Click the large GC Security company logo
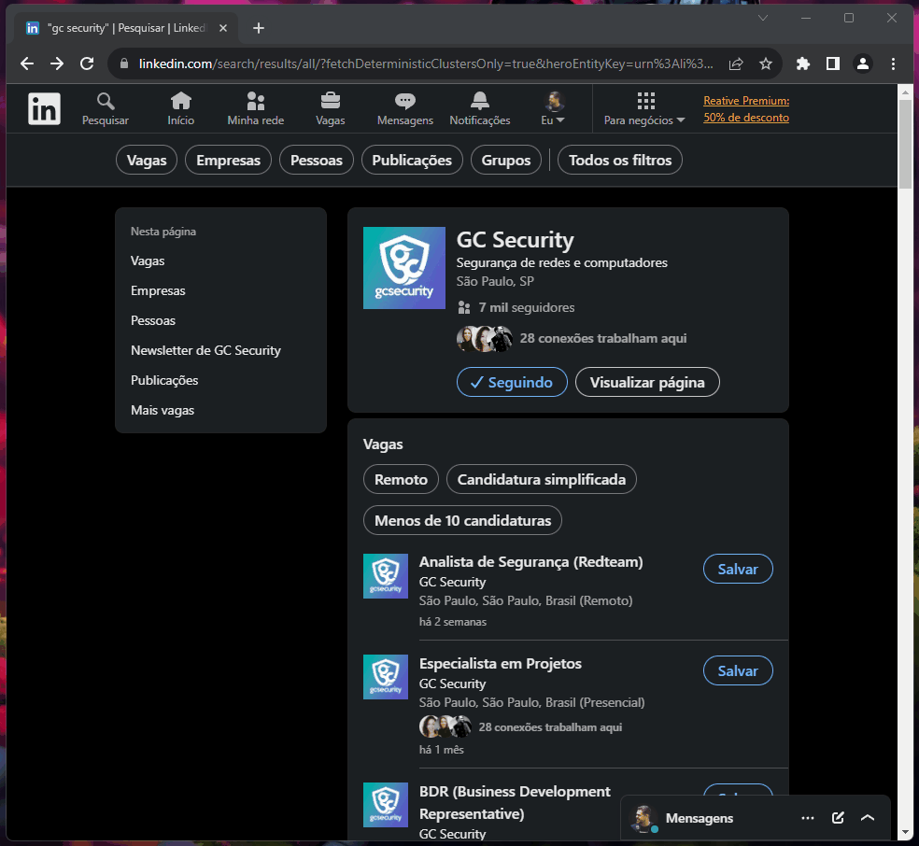Image resolution: width=919 pixels, height=846 pixels. [404, 268]
